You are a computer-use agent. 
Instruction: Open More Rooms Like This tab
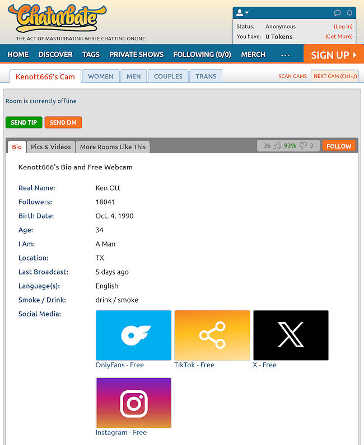pyautogui.click(x=113, y=146)
